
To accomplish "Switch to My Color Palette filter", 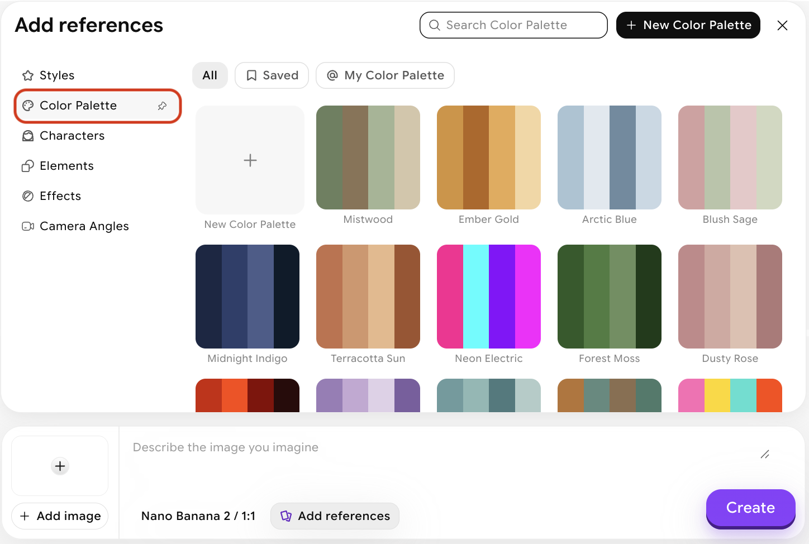I will pyautogui.click(x=385, y=75).
